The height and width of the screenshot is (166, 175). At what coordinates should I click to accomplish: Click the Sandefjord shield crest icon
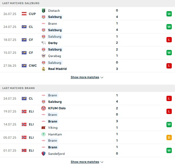[x=44, y=154]
